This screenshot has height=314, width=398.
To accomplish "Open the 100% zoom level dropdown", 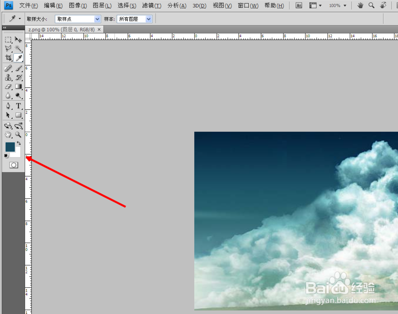I will pos(338,5).
